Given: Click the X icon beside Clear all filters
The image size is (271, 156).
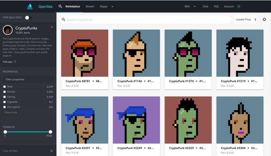Looking at the screenshot, I should point(51,151).
